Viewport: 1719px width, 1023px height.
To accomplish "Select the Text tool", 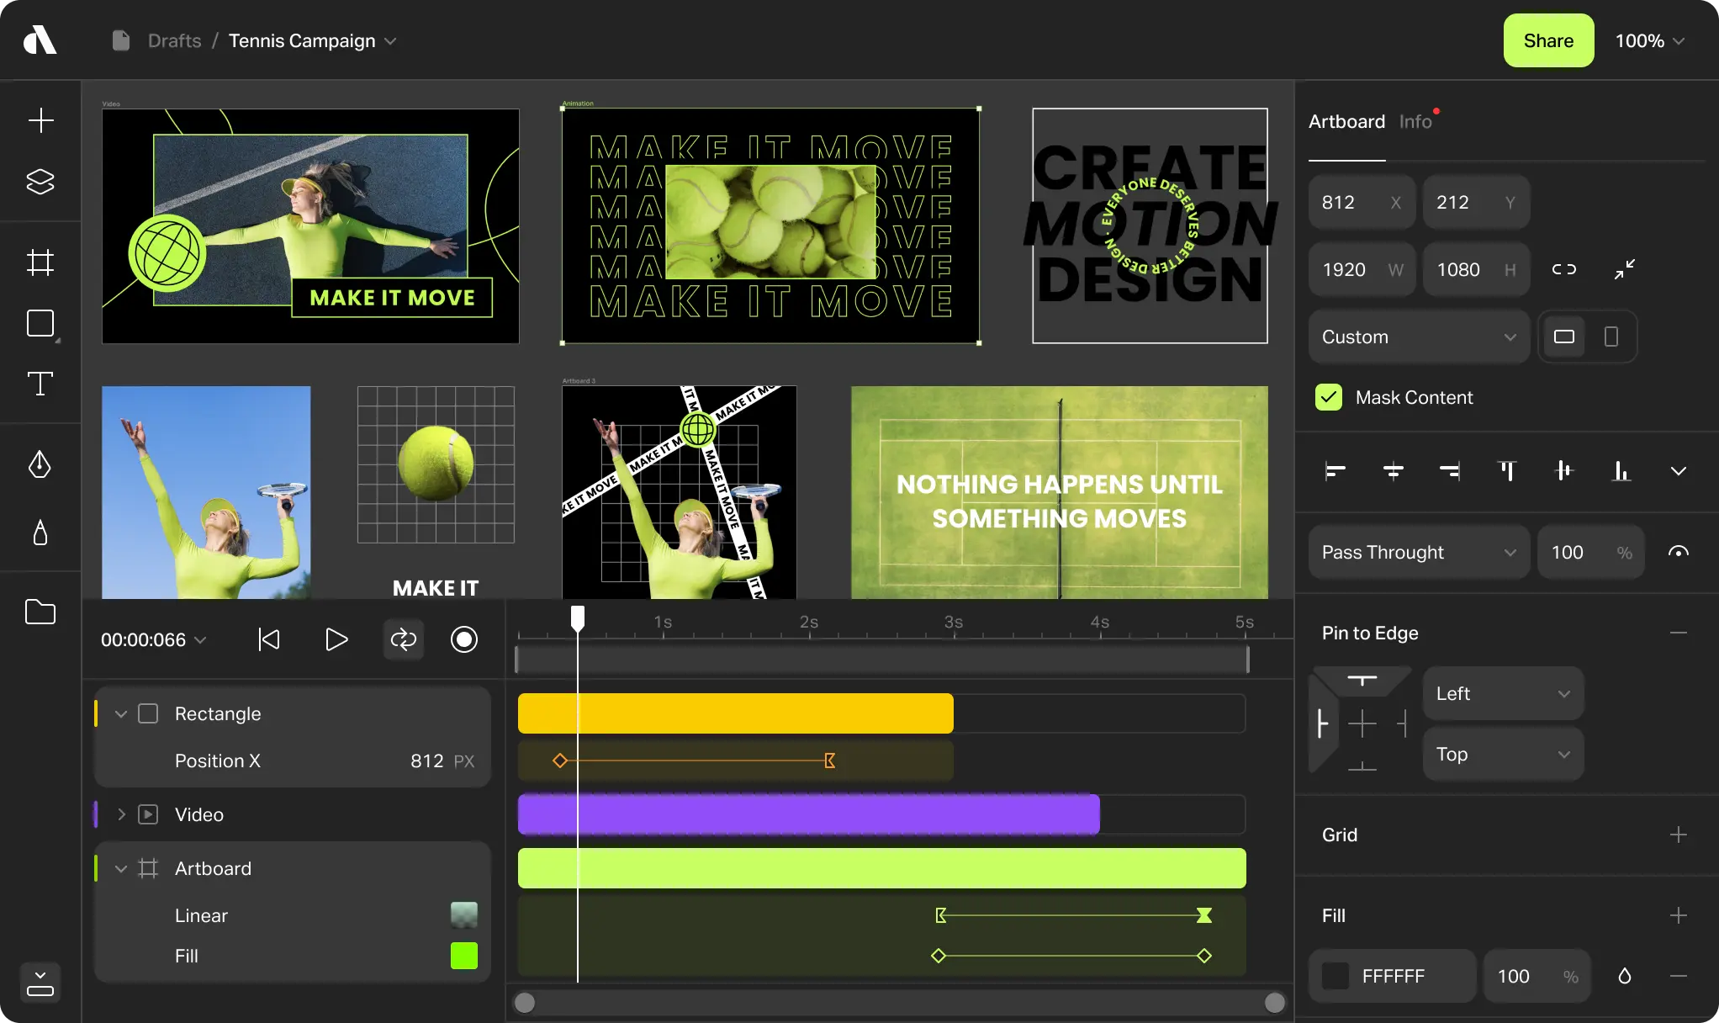I will [x=40, y=384].
